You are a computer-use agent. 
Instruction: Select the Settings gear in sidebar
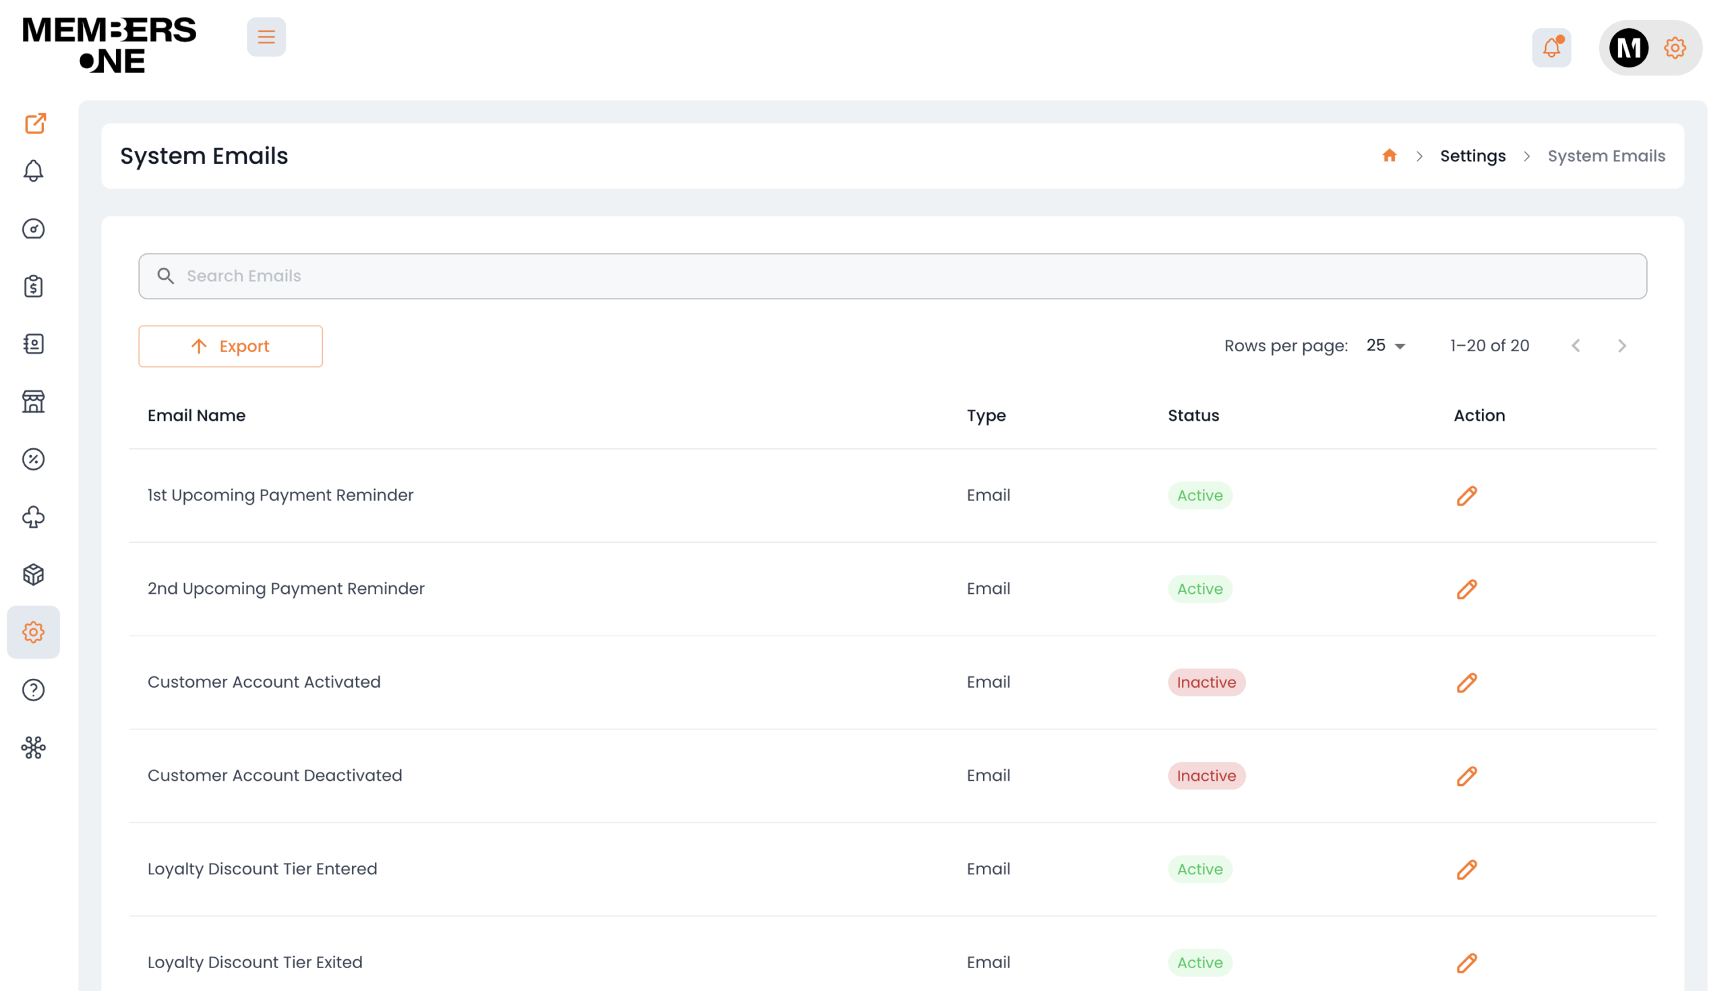pyautogui.click(x=33, y=632)
